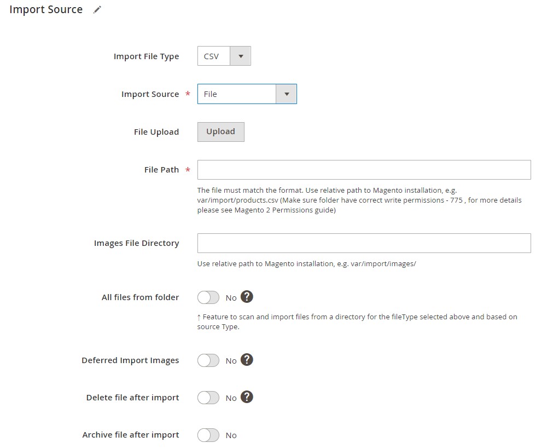Click the folder scan feature description text
This screenshot has width=553, height=448.
click(357, 321)
